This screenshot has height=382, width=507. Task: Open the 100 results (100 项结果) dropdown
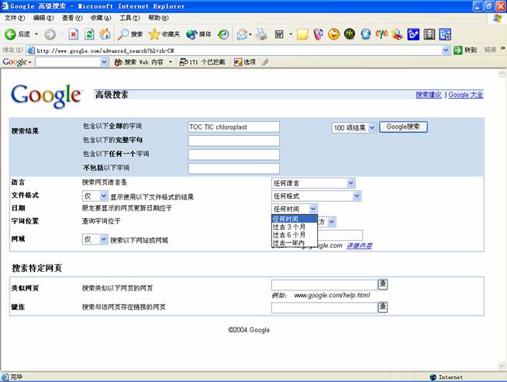(x=354, y=127)
